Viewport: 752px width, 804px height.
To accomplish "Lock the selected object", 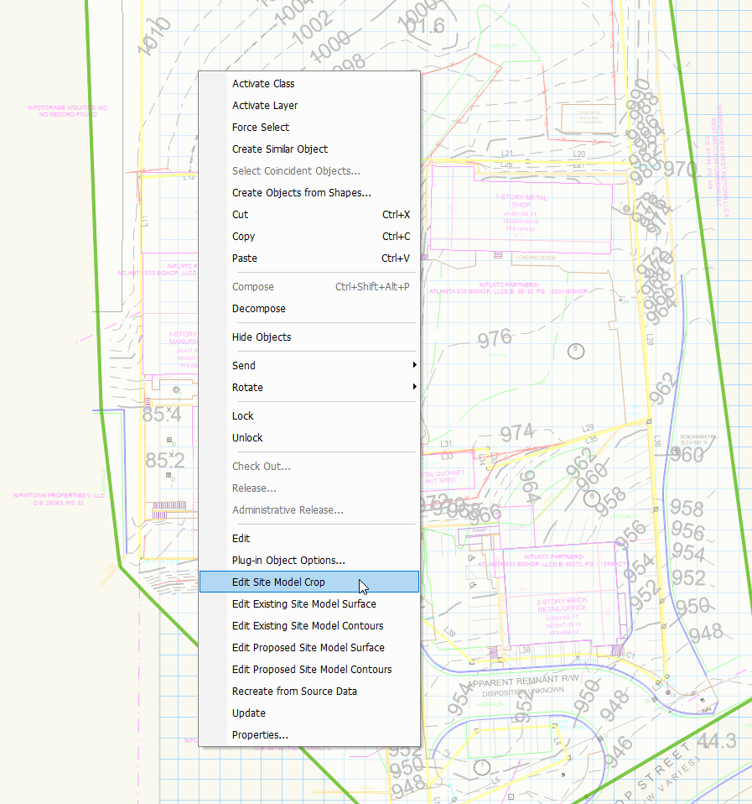I will pyautogui.click(x=243, y=416).
